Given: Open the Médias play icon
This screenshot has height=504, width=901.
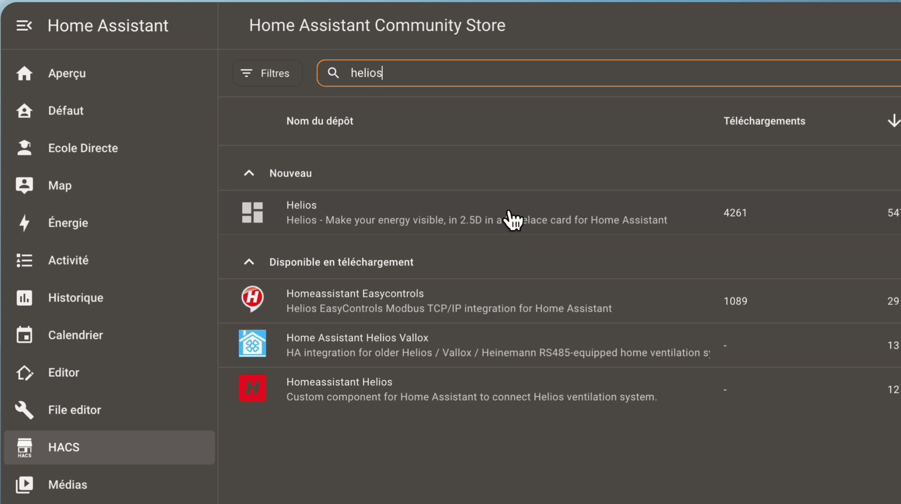Looking at the screenshot, I should tap(24, 485).
